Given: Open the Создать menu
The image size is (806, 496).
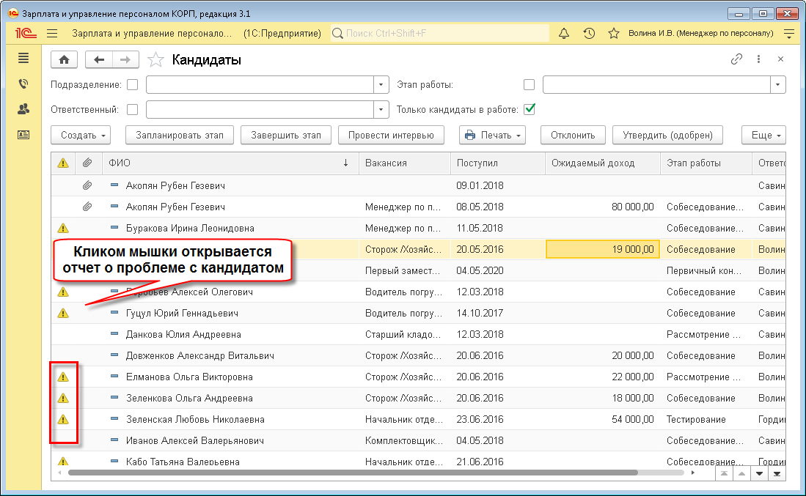Looking at the screenshot, I should pos(81,136).
